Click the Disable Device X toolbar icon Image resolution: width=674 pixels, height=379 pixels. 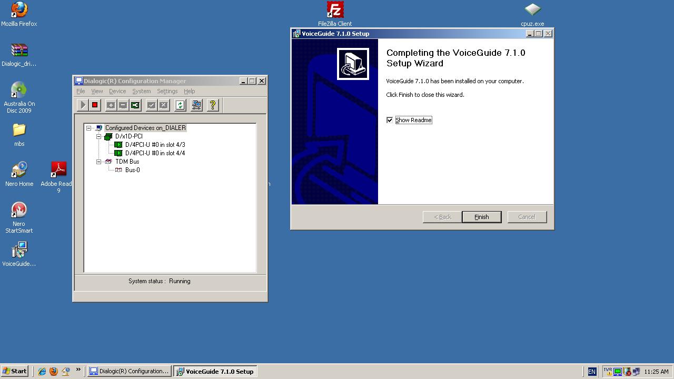coord(163,105)
